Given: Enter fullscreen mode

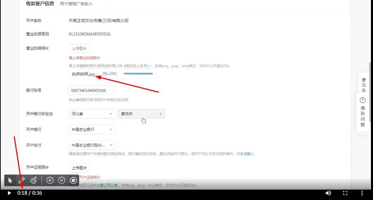Looking at the screenshot, I should pos(345,193).
